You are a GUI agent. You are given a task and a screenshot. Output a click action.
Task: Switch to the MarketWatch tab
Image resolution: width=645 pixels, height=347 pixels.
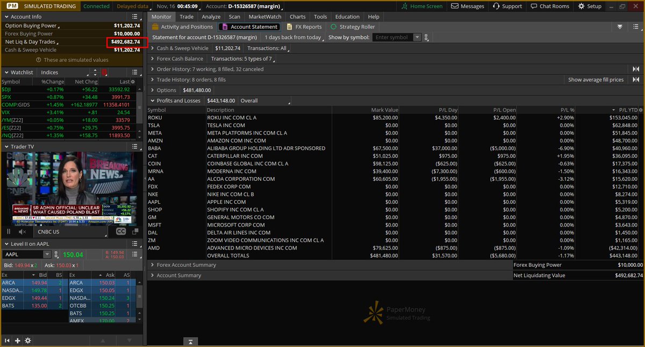pyautogui.click(x=266, y=17)
